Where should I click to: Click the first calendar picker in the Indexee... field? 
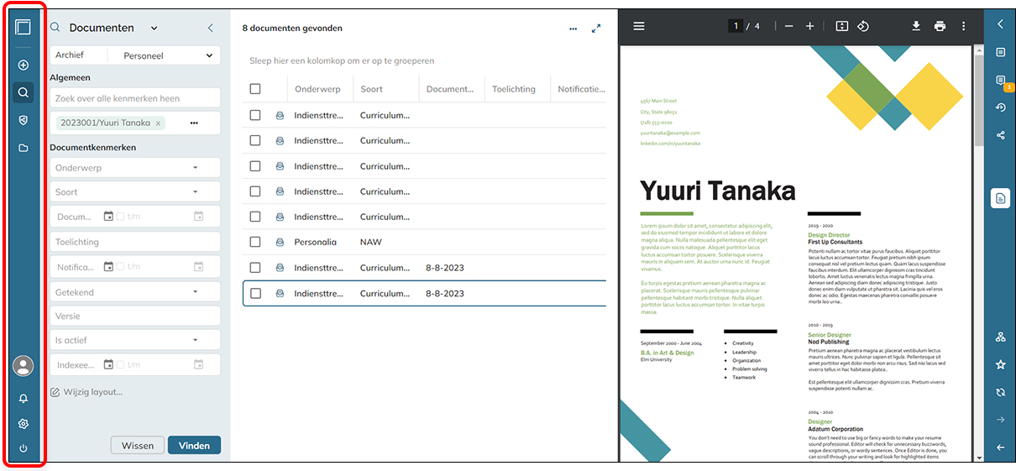pyautogui.click(x=108, y=365)
